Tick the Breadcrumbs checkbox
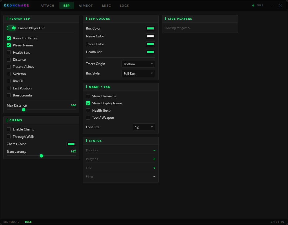This screenshot has height=225, width=288. pyautogui.click(x=9, y=95)
